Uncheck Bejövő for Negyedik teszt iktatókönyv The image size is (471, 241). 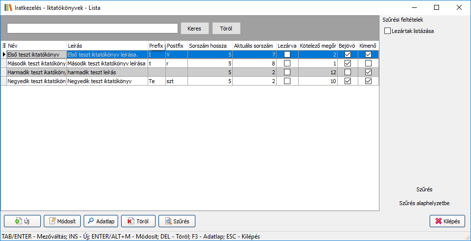(348, 81)
